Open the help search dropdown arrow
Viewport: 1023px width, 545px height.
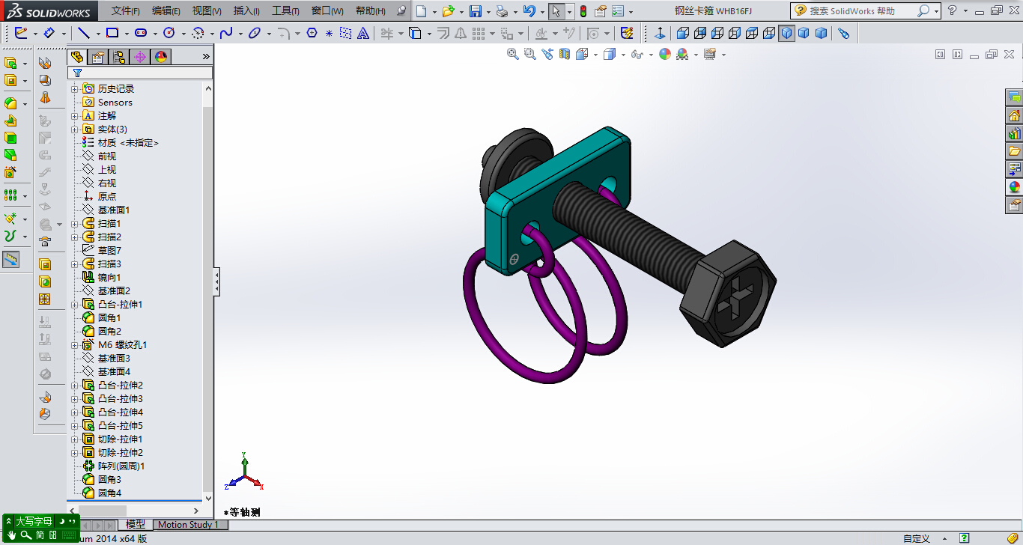[936, 11]
